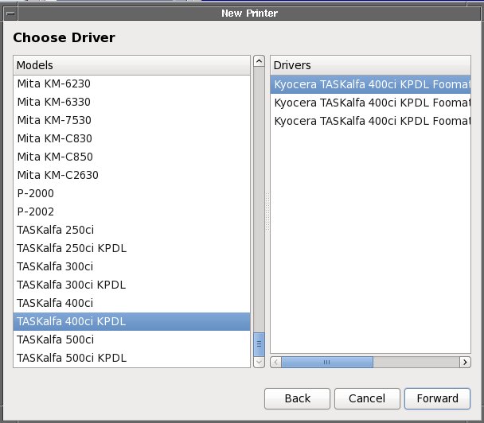
Task: Click the Drivers horizontal scrollbar thumb
Action: point(327,362)
